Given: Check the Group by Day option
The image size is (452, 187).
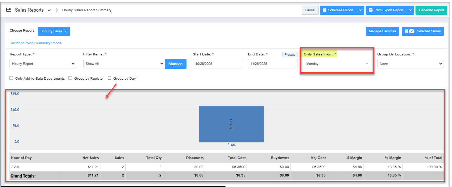Looking at the screenshot, I should (x=110, y=78).
